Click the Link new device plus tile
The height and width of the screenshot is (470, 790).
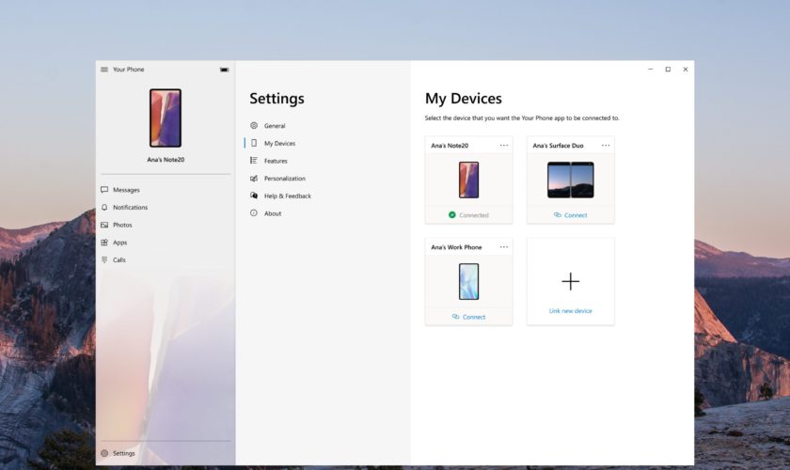pos(571,282)
